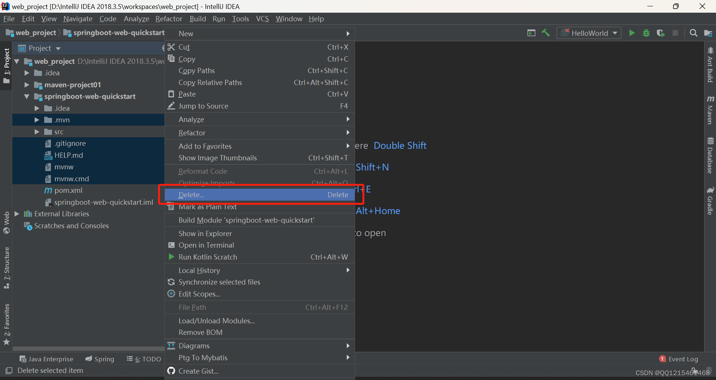Viewport: 716px width, 380px height.
Task: Choose Copy Relative Paths menu entry
Action: click(260, 82)
